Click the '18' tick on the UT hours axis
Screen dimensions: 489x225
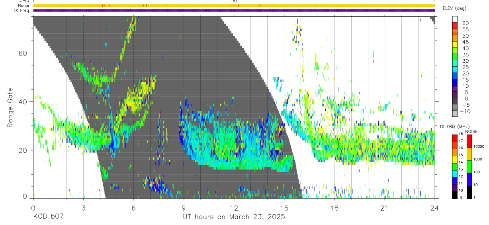[x=334, y=208]
